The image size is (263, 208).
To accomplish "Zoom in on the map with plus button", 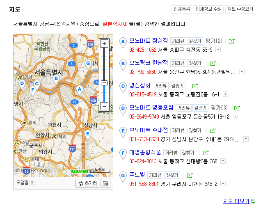I will [104, 43].
